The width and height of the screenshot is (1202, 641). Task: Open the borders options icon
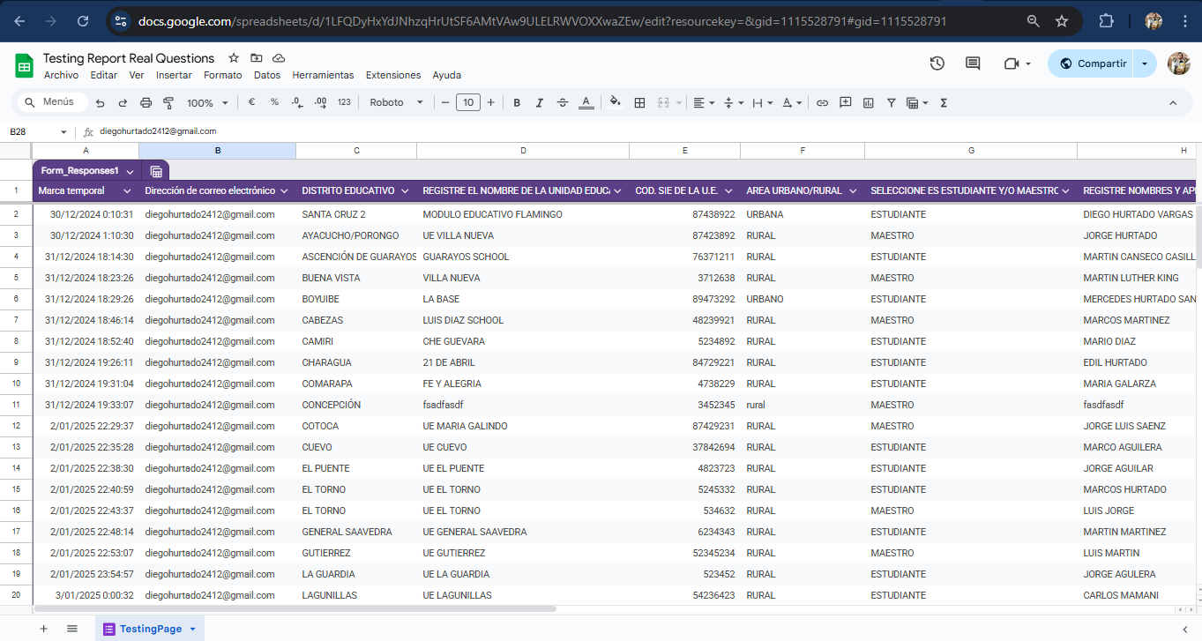click(x=640, y=103)
